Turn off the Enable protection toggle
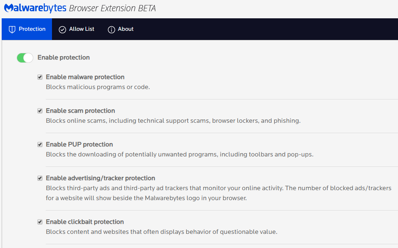Image resolution: width=398 pixels, height=248 pixels. 25,58
